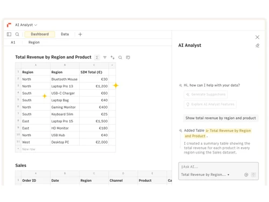The width and height of the screenshot is (269, 202).
Task: Click the A1 cell reference box
Action: (13, 43)
